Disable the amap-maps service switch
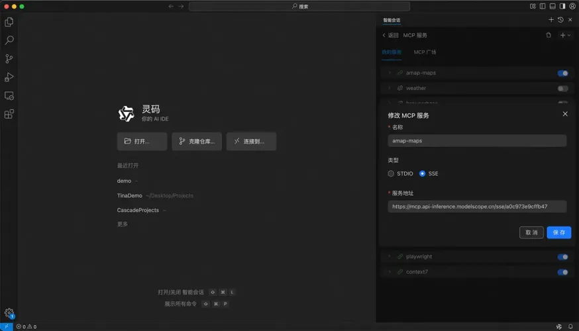 point(562,73)
